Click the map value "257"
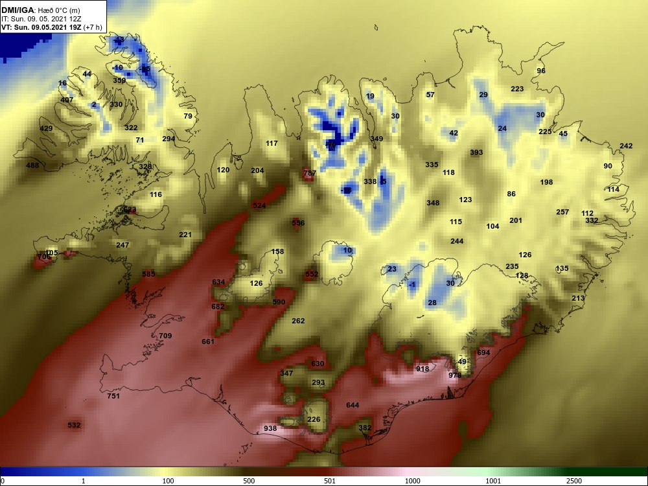Screen dimensions: 648x486 coord(562,212)
